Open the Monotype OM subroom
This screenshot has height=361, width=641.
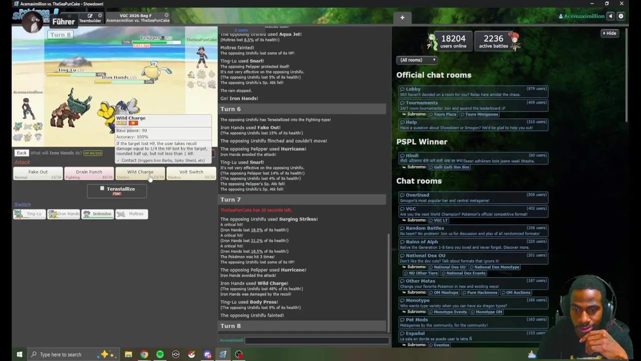tap(486, 312)
